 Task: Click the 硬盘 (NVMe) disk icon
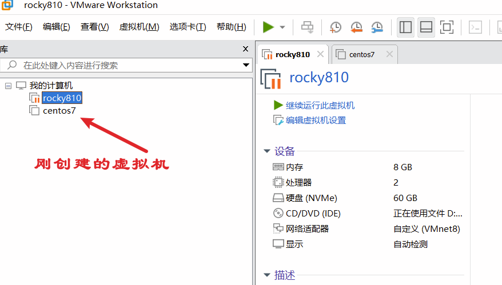[278, 198]
